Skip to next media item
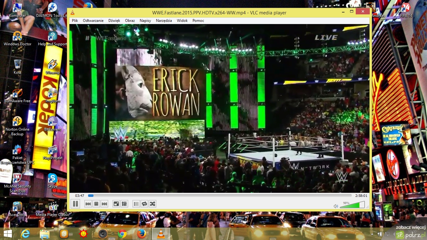This screenshot has width=427, height=240. [104, 204]
